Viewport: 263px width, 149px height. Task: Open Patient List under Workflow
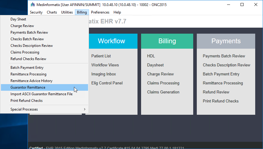tap(101, 56)
